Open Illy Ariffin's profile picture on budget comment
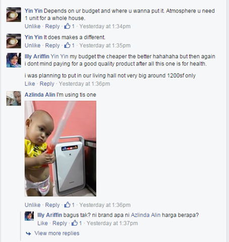 (x=14, y=60)
